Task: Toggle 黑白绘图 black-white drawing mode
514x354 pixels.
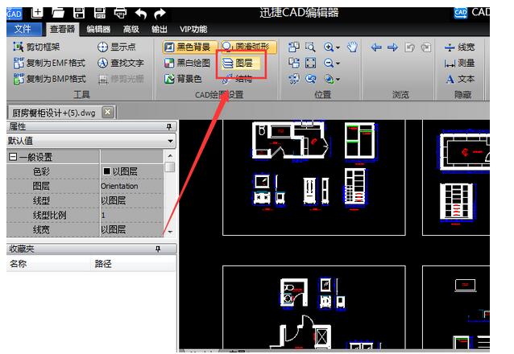Action: 188,63
